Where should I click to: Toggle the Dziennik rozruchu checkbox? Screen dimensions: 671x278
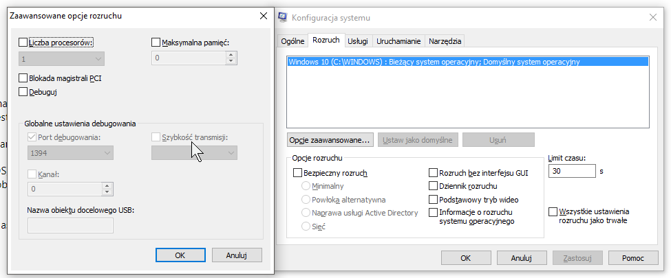pyautogui.click(x=434, y=186)
